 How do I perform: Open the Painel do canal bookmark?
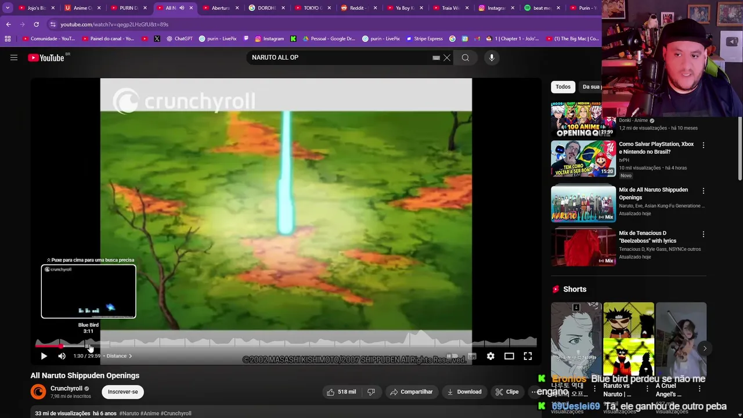coord(108,39)
